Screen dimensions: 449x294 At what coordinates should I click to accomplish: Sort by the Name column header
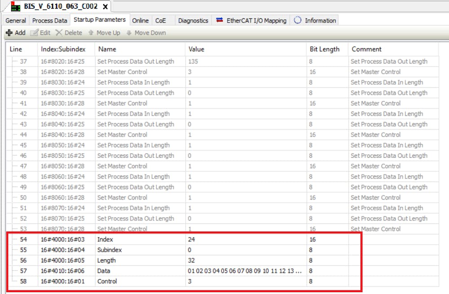(x=140, y=49)
